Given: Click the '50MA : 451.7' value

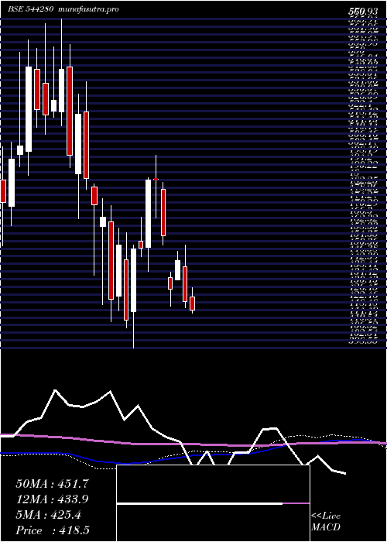Looking at the screenshot, I should 53,484.
